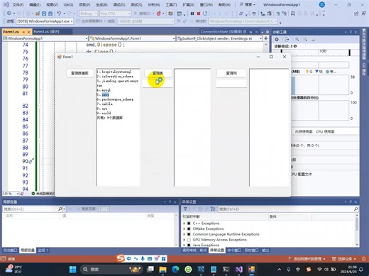Open the Debug configuration dropdown

point(88,13)
